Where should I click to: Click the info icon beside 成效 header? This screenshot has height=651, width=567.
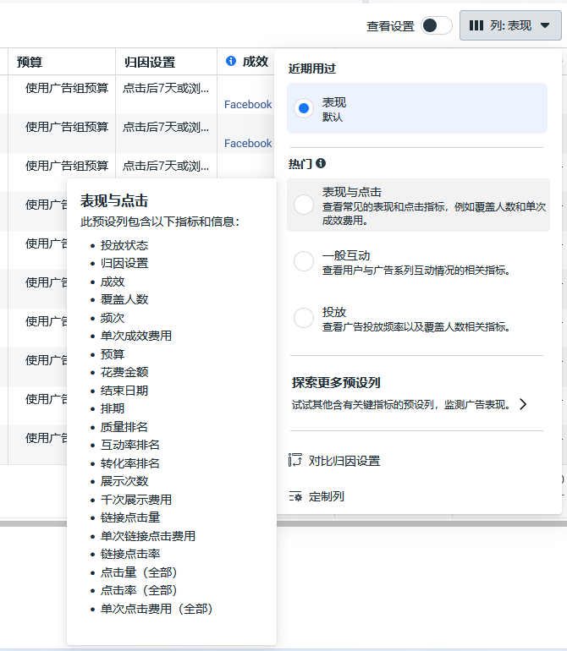[231, 61]
